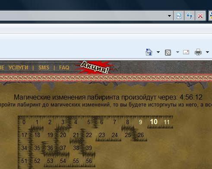Click the compatibility view page icon
Screen dimensions: 212x169
tap(179, 16)
